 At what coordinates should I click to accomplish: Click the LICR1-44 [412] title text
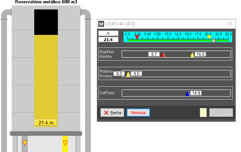click(121, 24)
